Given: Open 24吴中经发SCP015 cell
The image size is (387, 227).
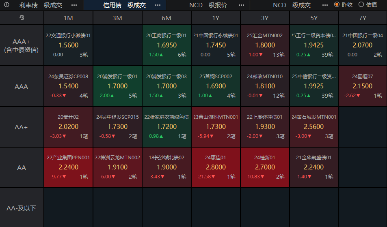Looking at the screenshot, I should [x=117, y=127].
